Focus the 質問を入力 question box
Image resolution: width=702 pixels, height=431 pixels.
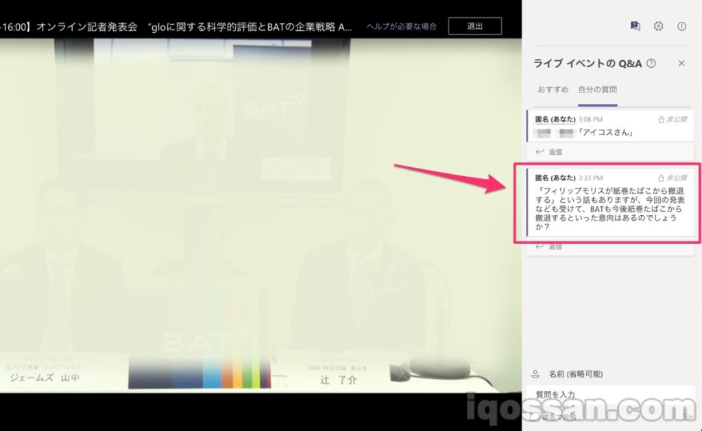611,394
